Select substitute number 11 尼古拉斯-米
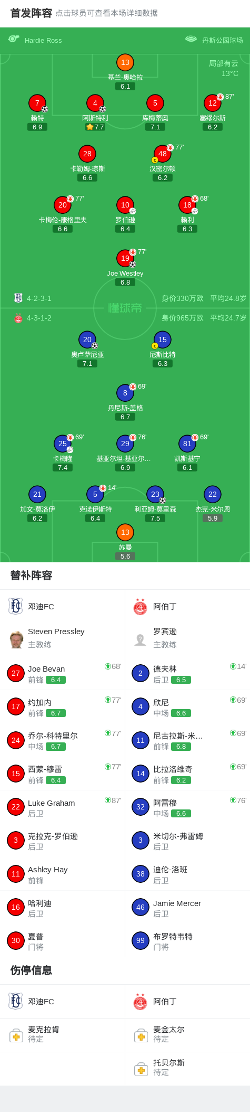 tap(187, 740)
